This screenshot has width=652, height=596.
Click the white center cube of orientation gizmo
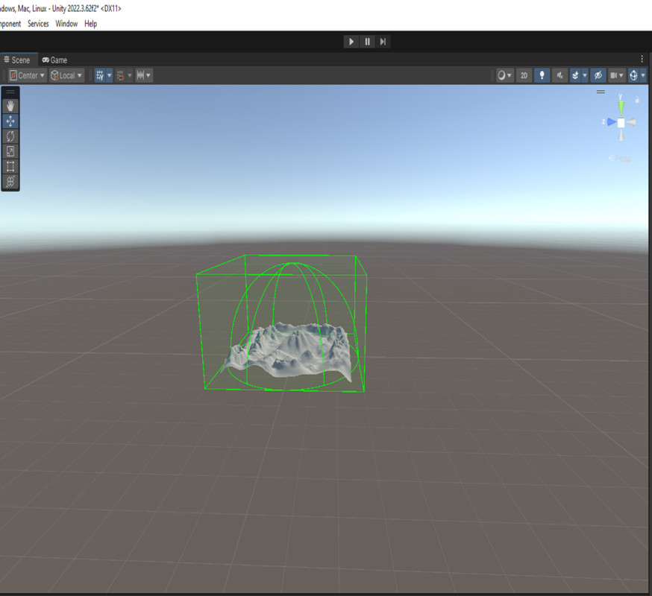(621, 122)
